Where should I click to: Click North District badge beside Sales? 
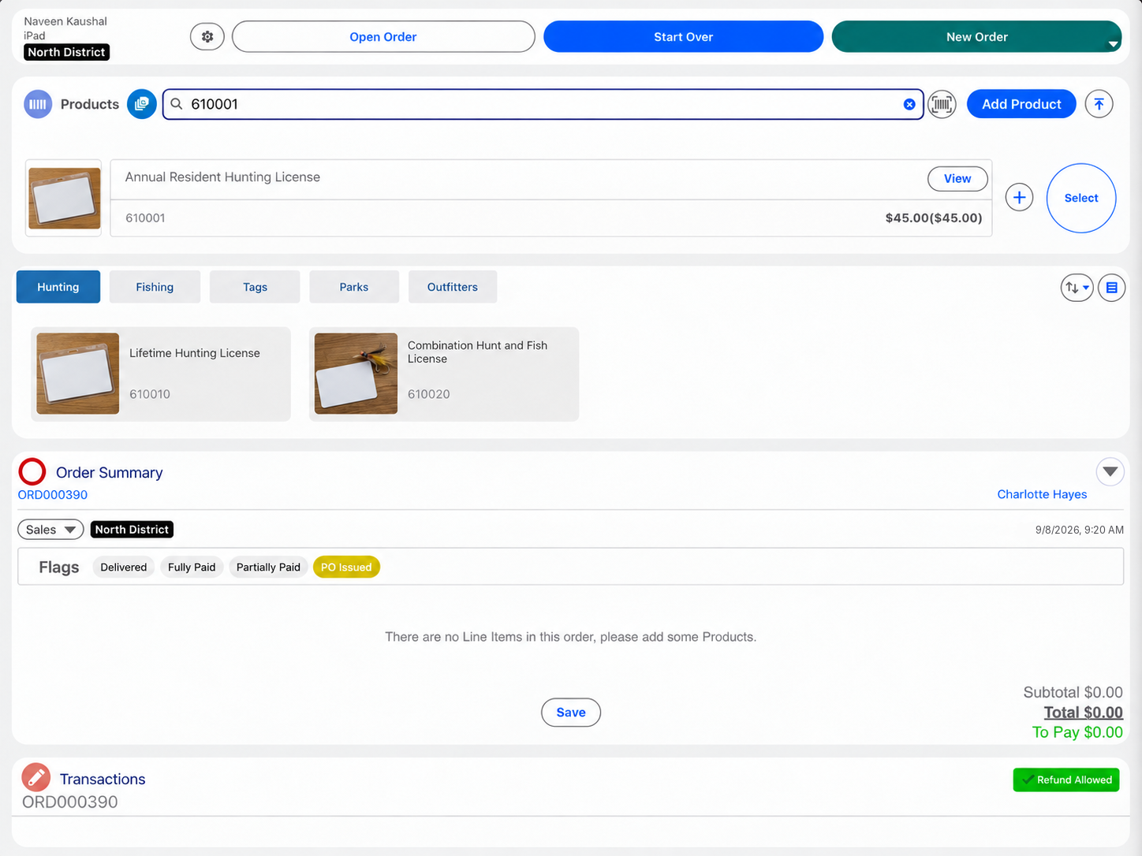(x=132, y=530)
